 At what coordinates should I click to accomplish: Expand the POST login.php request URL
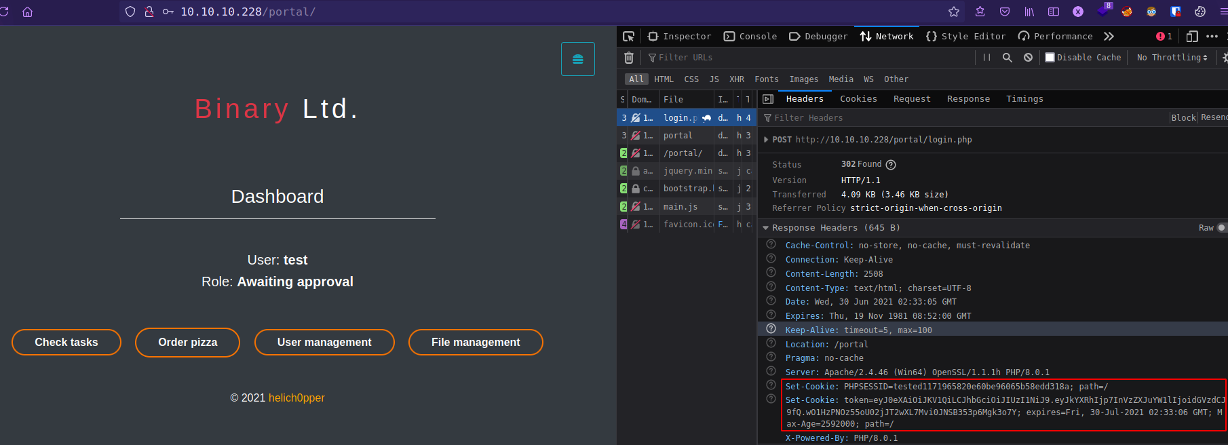(x=766, y=140)
